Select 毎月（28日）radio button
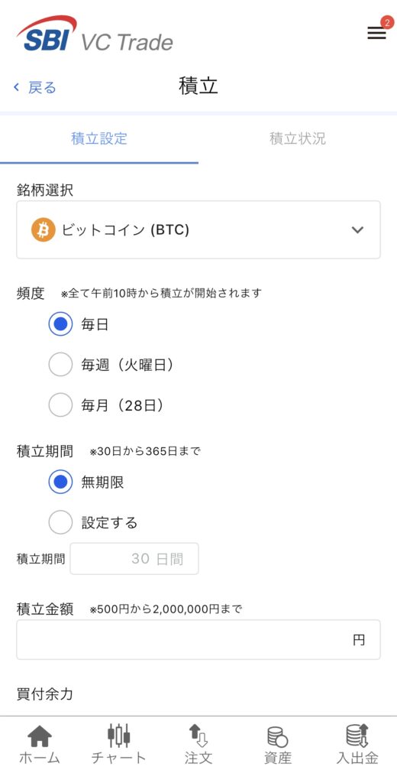The width and height of the screenshot is (397, 783). coord(60,405)
